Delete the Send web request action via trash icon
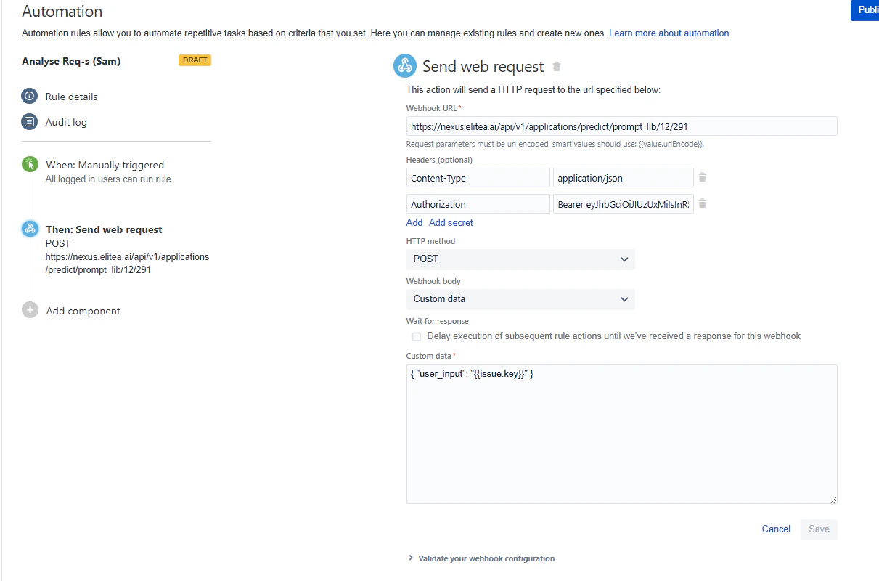 pyautogui.click(x=556, y=65)
